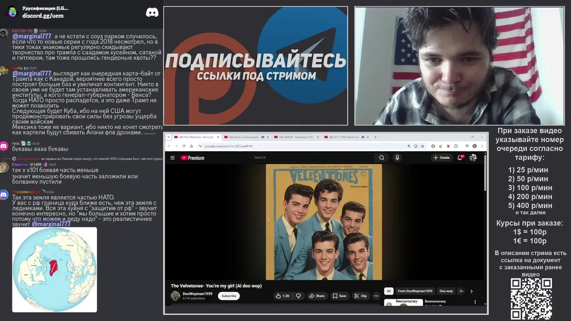Click the browser address bar URL
Image resolution: width=571 pixels, height=321 pixels.
tap(229, 146)
